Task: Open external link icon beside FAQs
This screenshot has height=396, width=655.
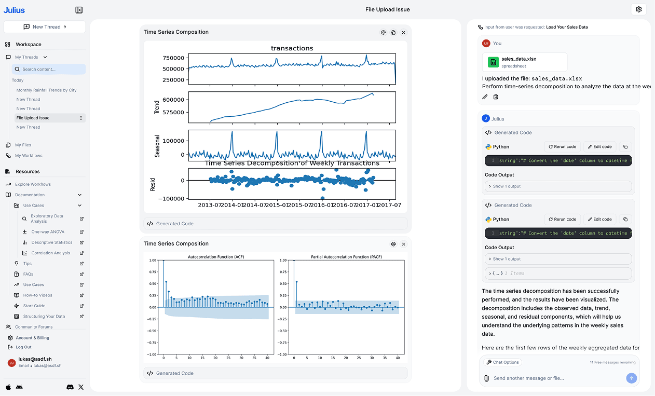Action: click(81, 274)
